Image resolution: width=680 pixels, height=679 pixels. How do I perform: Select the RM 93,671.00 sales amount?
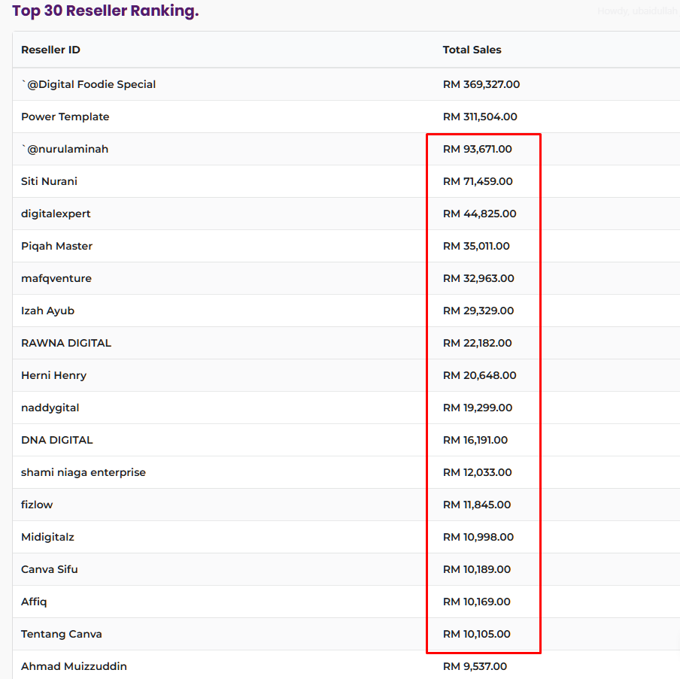click(x=478, y=149)
